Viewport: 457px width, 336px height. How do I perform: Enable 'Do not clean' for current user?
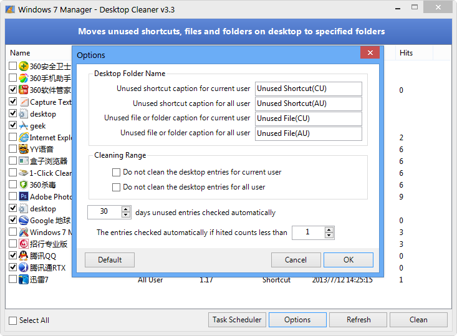coord(116,172)
